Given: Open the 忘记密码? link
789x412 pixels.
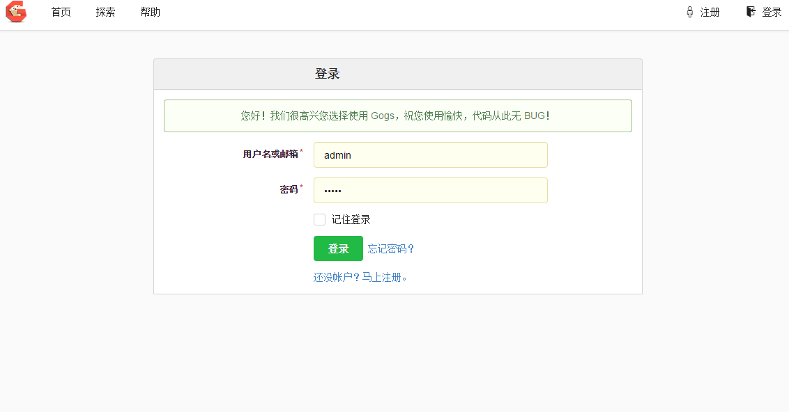Looking at the screenshot, I should [391, 248].
